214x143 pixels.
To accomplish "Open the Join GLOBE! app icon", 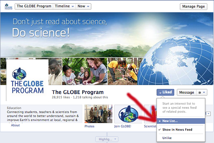I will 128,114.
